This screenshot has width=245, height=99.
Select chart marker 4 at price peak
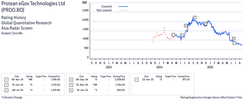pos(194,17)
